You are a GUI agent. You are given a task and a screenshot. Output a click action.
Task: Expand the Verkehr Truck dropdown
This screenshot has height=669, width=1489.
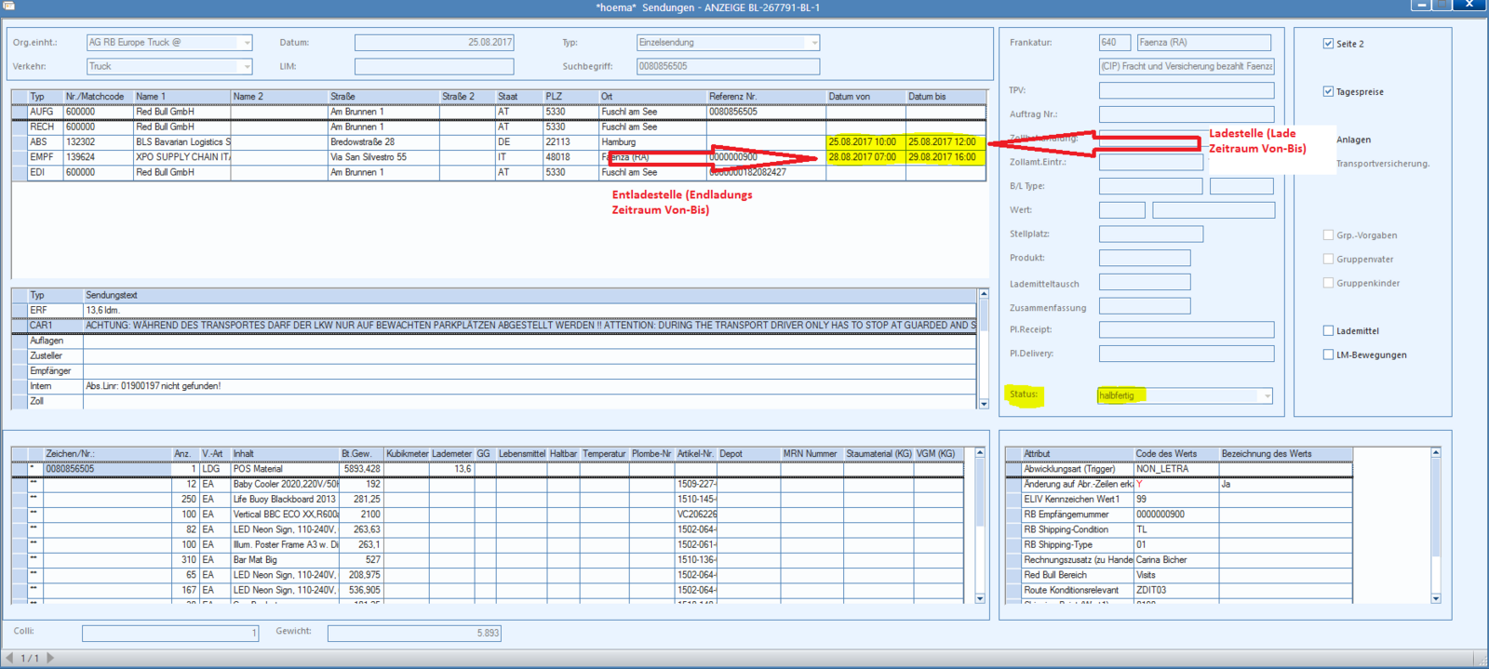pos(247,67)
